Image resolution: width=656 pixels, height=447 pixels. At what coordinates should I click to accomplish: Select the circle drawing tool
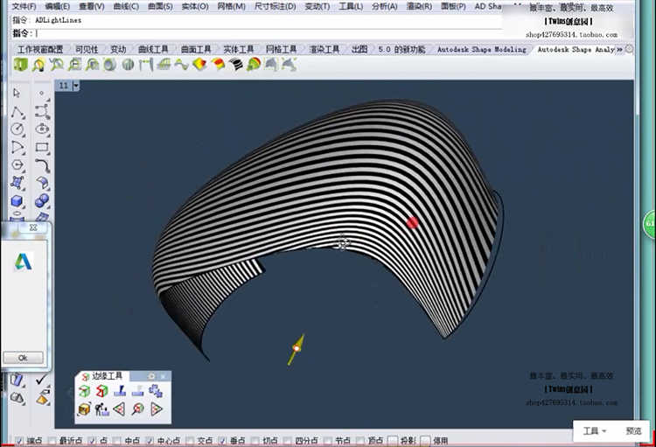17,129
